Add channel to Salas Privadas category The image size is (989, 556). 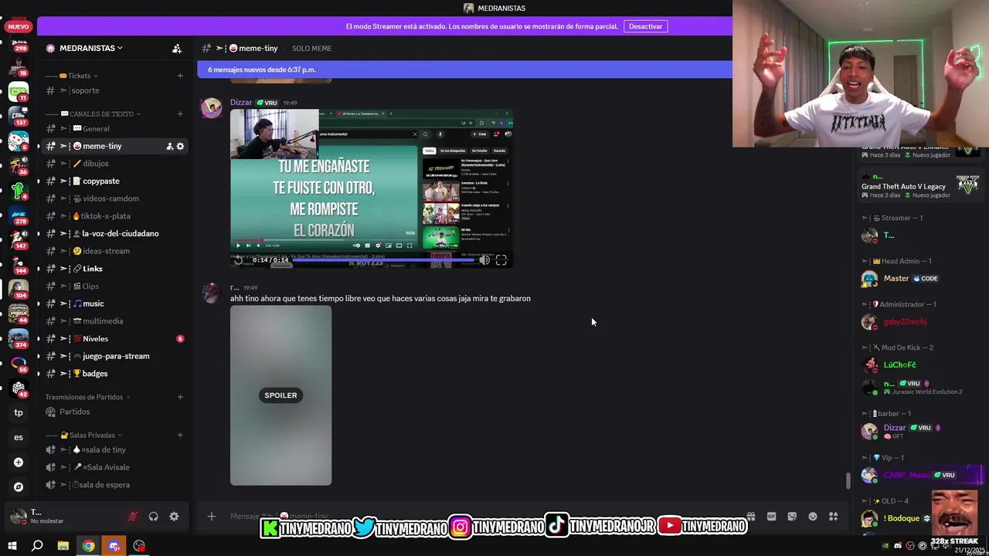click(180, 435)
